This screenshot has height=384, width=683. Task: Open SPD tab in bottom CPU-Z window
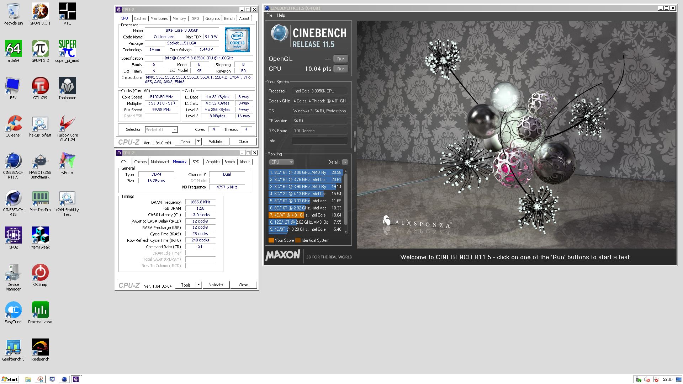pyautogui.click(x=196, y=162)
